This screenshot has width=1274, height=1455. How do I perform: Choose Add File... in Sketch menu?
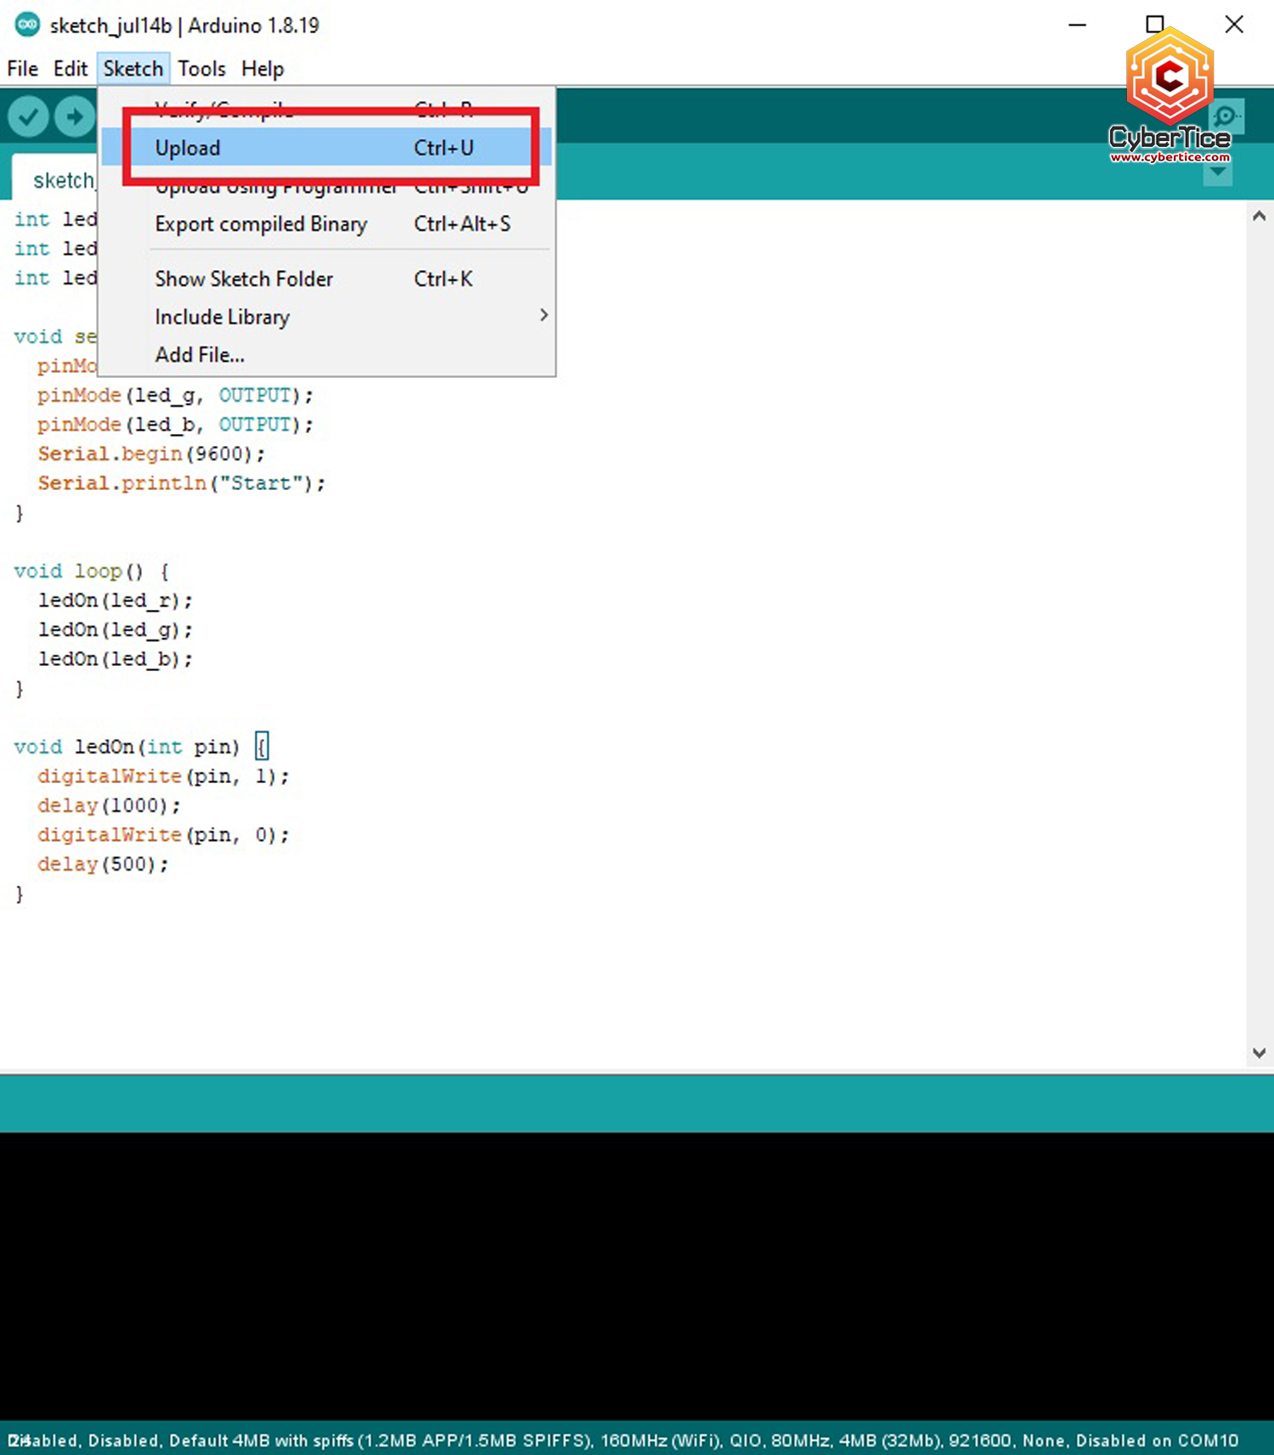200,355
